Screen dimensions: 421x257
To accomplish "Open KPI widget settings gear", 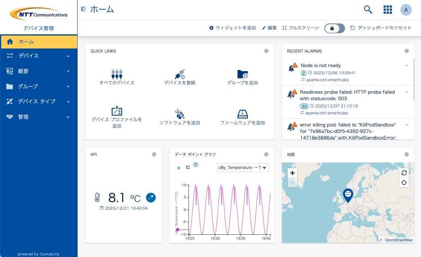I will pos(154,154).
